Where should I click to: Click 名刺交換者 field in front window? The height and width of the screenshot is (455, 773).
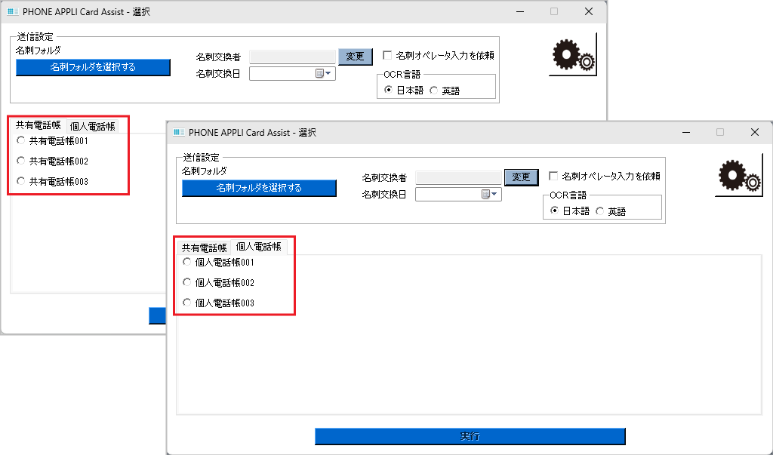[x=458, y=177]
